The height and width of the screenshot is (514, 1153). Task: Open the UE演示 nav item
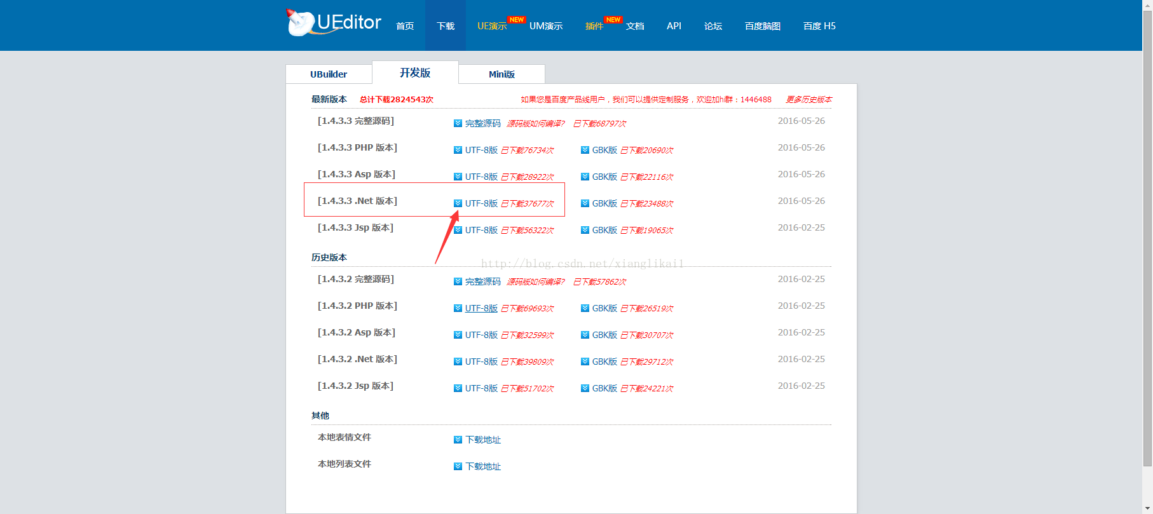(x=492, y=26)
